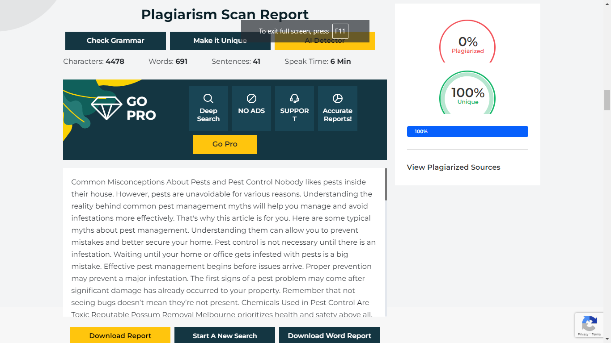The height and width of the screenshot is (343, 611).
Task: Click the reCAPTCHA Privacy link
Action: (x=583, y=334)
